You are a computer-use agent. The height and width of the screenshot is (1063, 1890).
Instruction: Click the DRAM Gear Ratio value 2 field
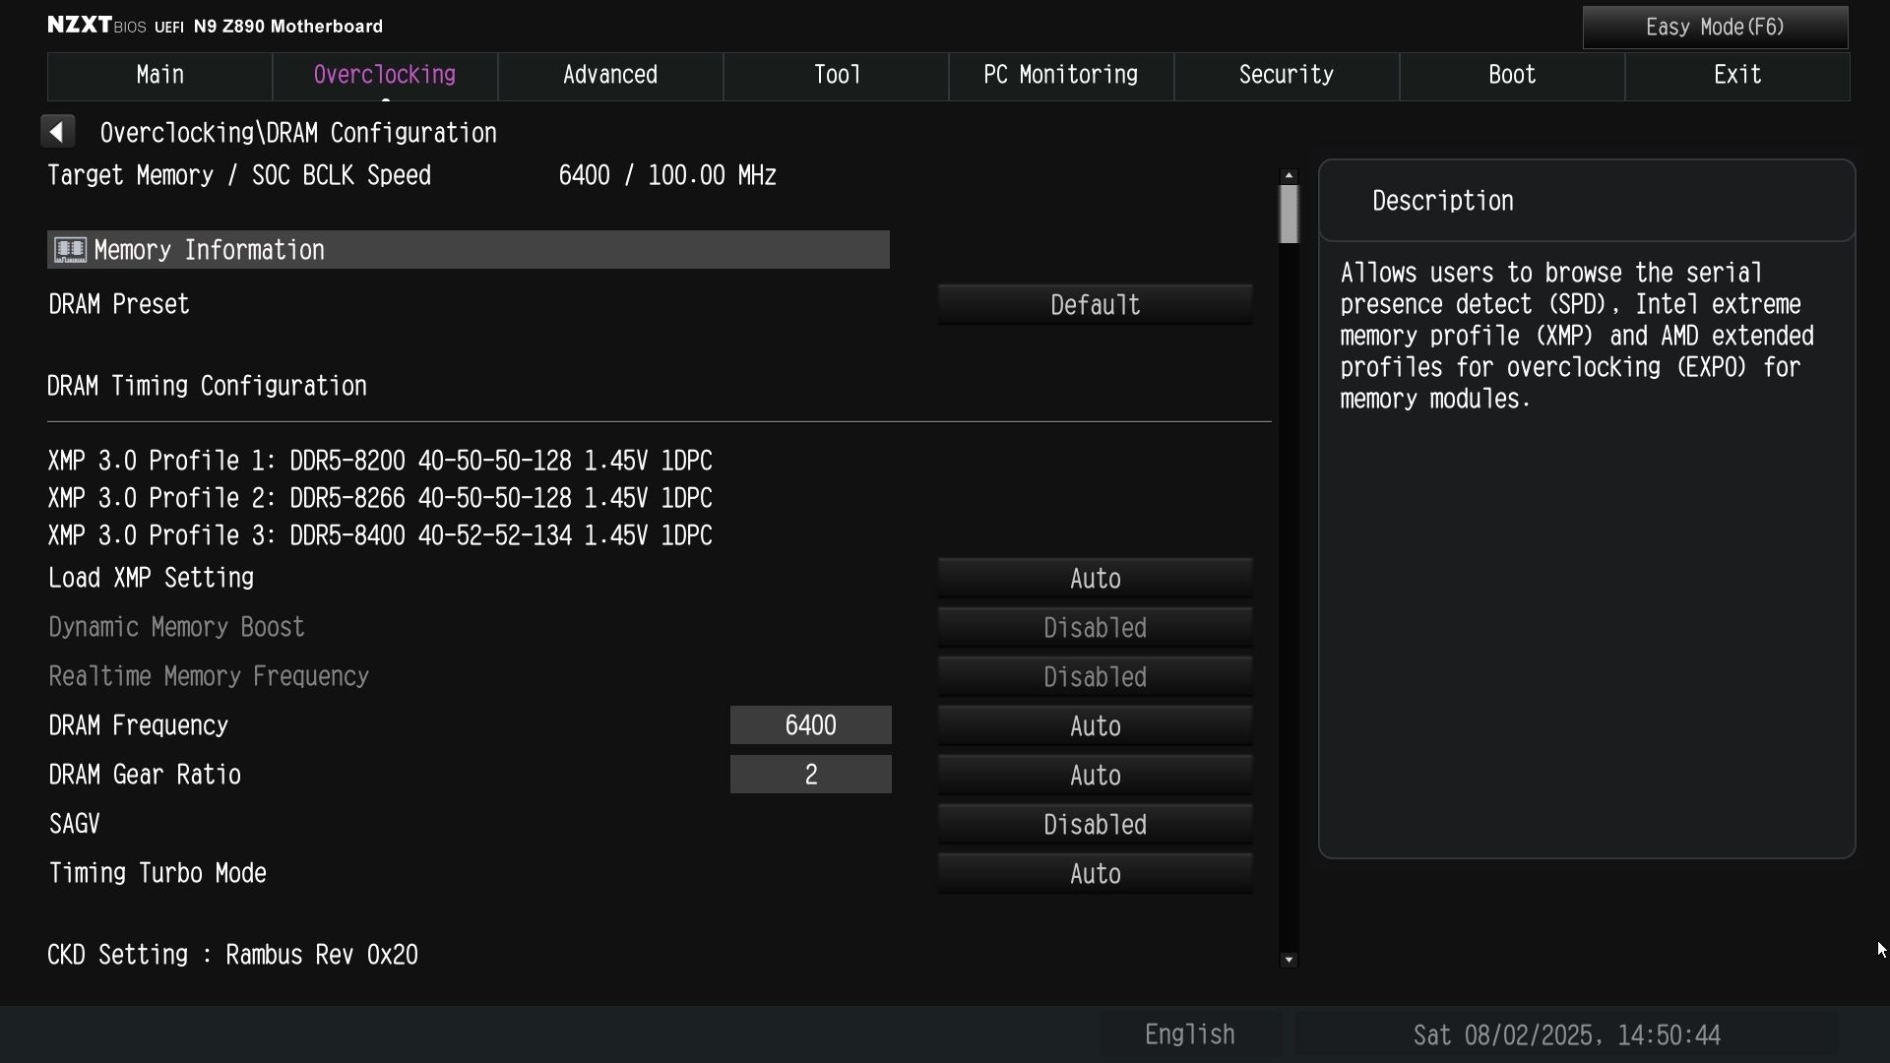pyautogui.click(x=811, y=775)
